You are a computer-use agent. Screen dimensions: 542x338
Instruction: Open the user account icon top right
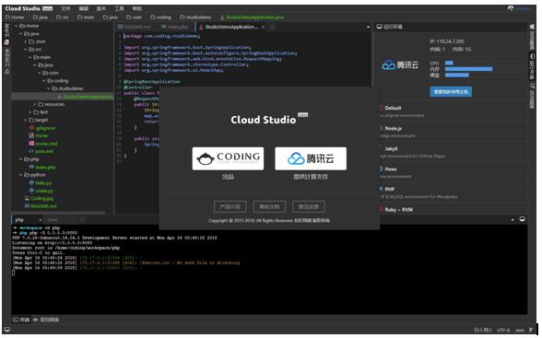click(x=511, y=8)
